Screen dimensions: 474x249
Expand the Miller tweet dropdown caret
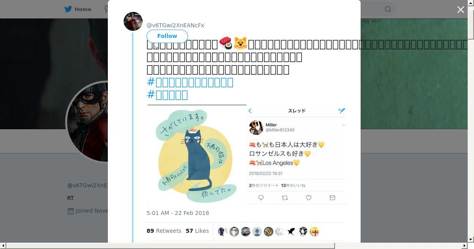(343, 125)
